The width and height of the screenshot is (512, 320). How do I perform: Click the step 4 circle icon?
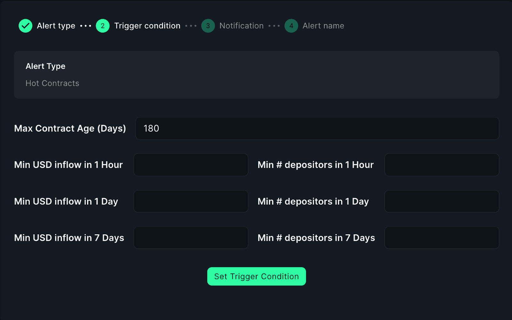291,26
